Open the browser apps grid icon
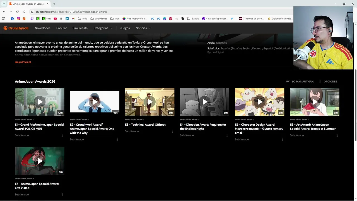Viewport: 357px width, 201px height. coord(4,19)
